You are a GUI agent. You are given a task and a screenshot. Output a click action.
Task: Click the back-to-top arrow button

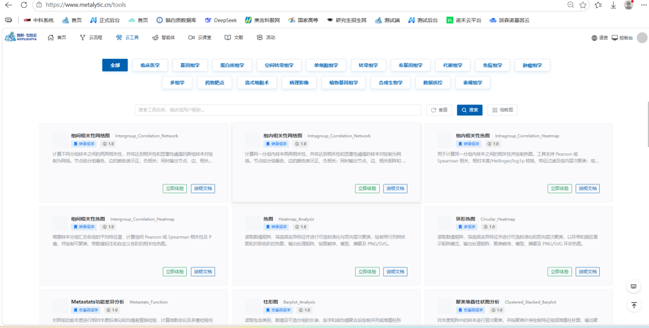pos(634,305)
